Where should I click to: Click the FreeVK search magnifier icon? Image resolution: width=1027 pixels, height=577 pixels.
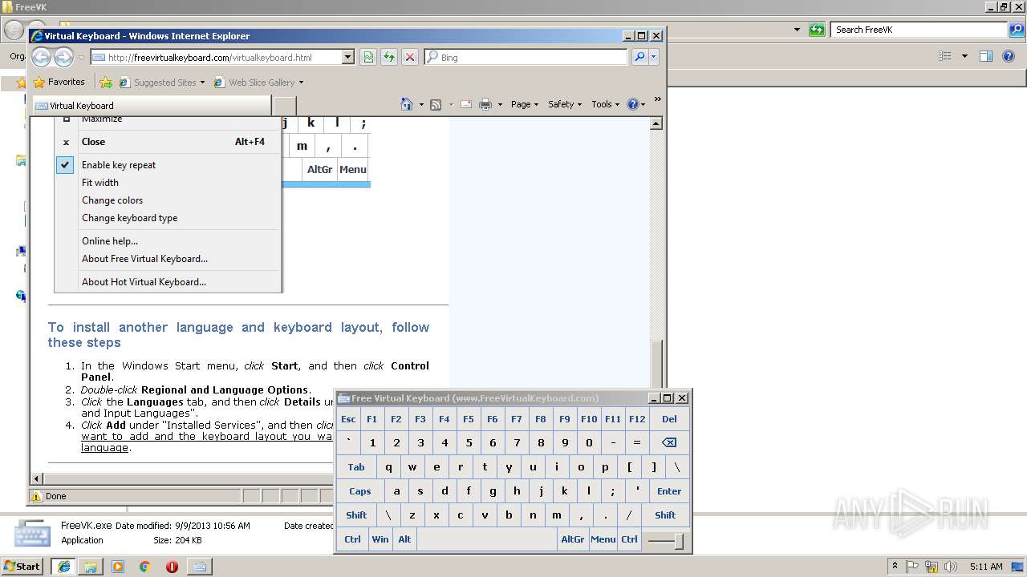(x=1017, y=30)
